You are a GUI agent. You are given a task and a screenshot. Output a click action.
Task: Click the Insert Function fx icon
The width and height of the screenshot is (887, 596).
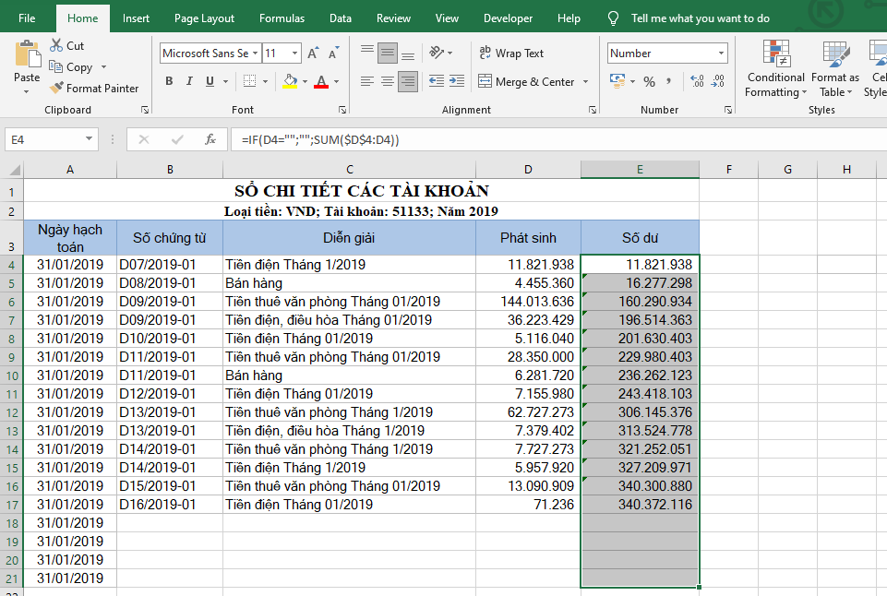tap(210, 139)
